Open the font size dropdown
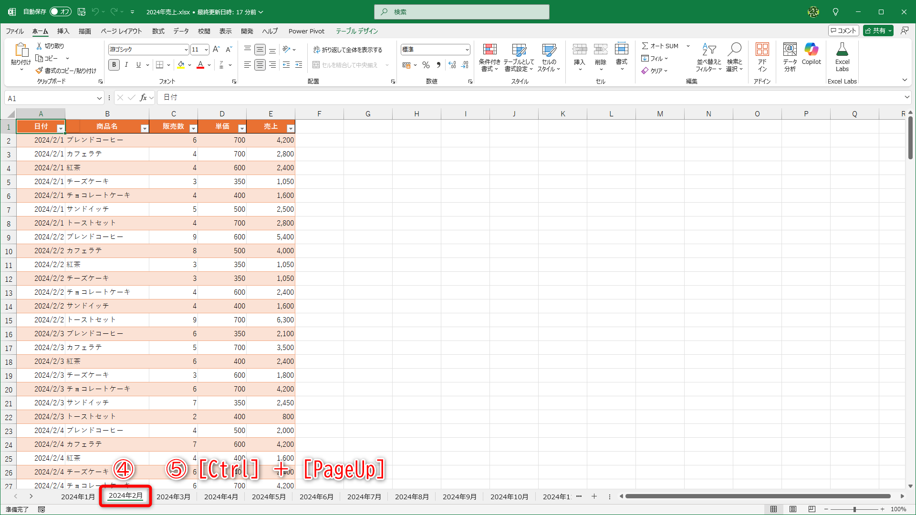 click(x=206, y=49)
